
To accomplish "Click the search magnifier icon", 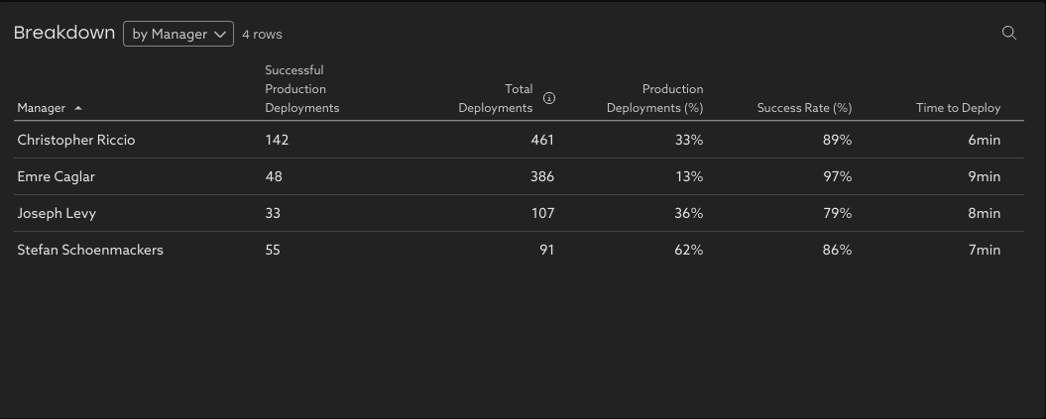I will coord(1009,33).
